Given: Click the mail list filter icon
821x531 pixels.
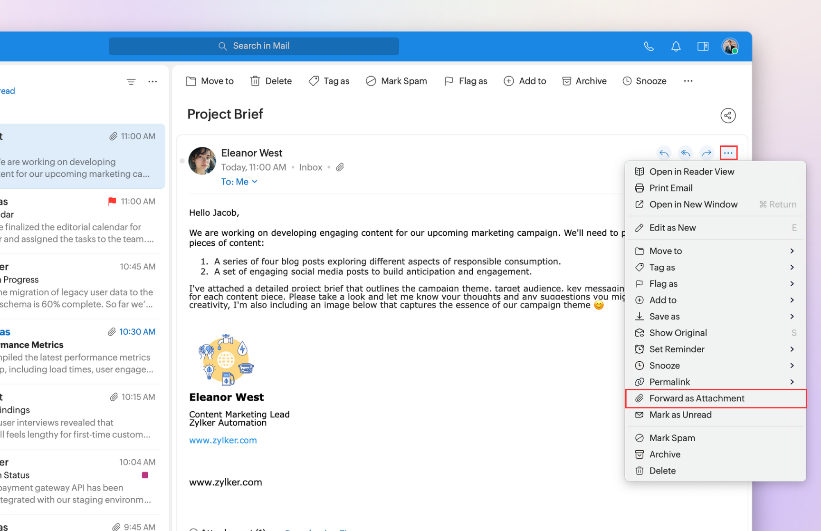Looking at the screenshot, I should point(131,82).
